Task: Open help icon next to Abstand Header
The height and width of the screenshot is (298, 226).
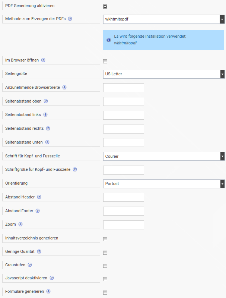Action: (x=39, y=197)
